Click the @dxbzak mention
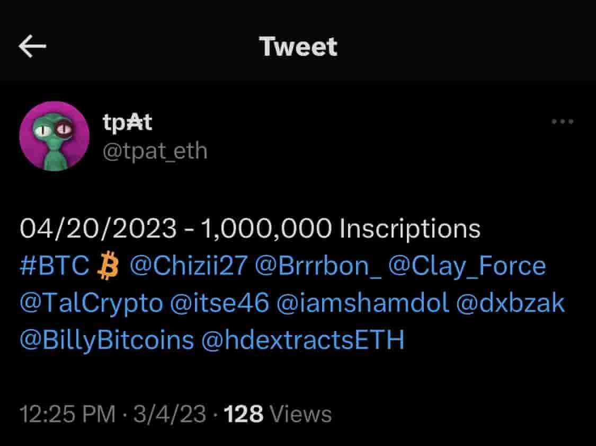This screenshot has width=596, height=446. click(x=507, y=303)
